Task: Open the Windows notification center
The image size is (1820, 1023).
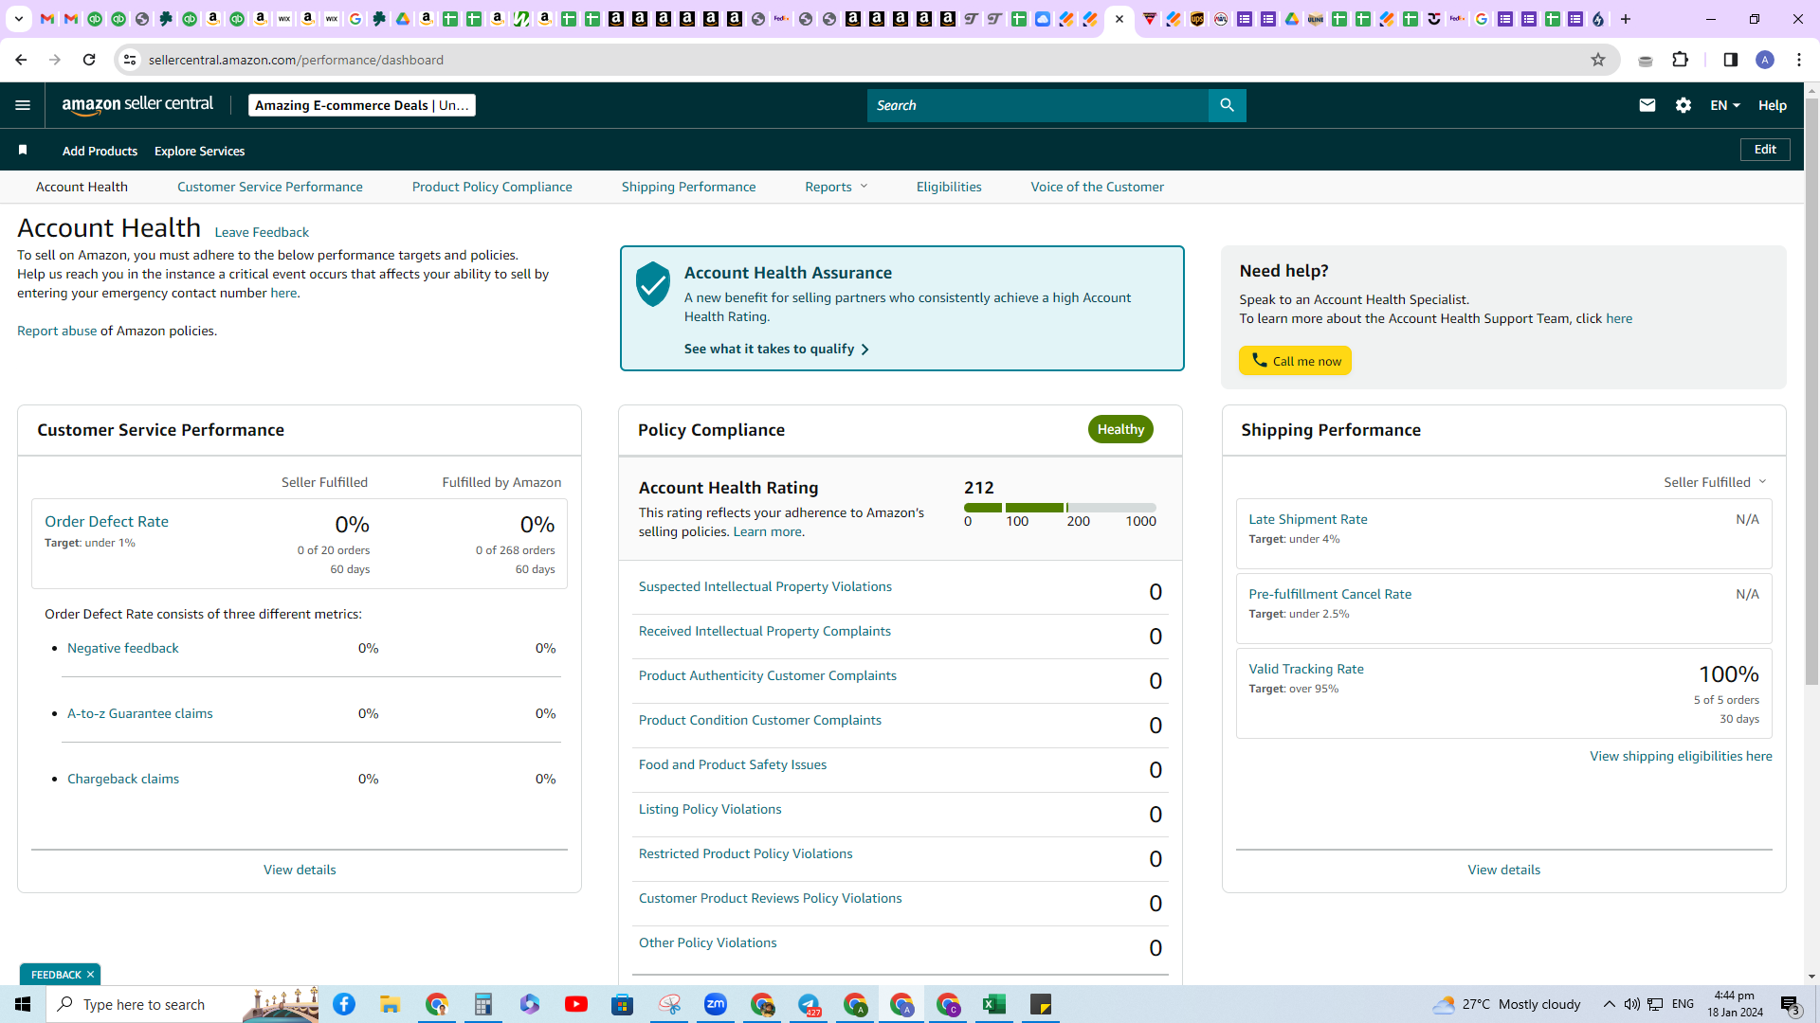Action: click(1791, 1004)
